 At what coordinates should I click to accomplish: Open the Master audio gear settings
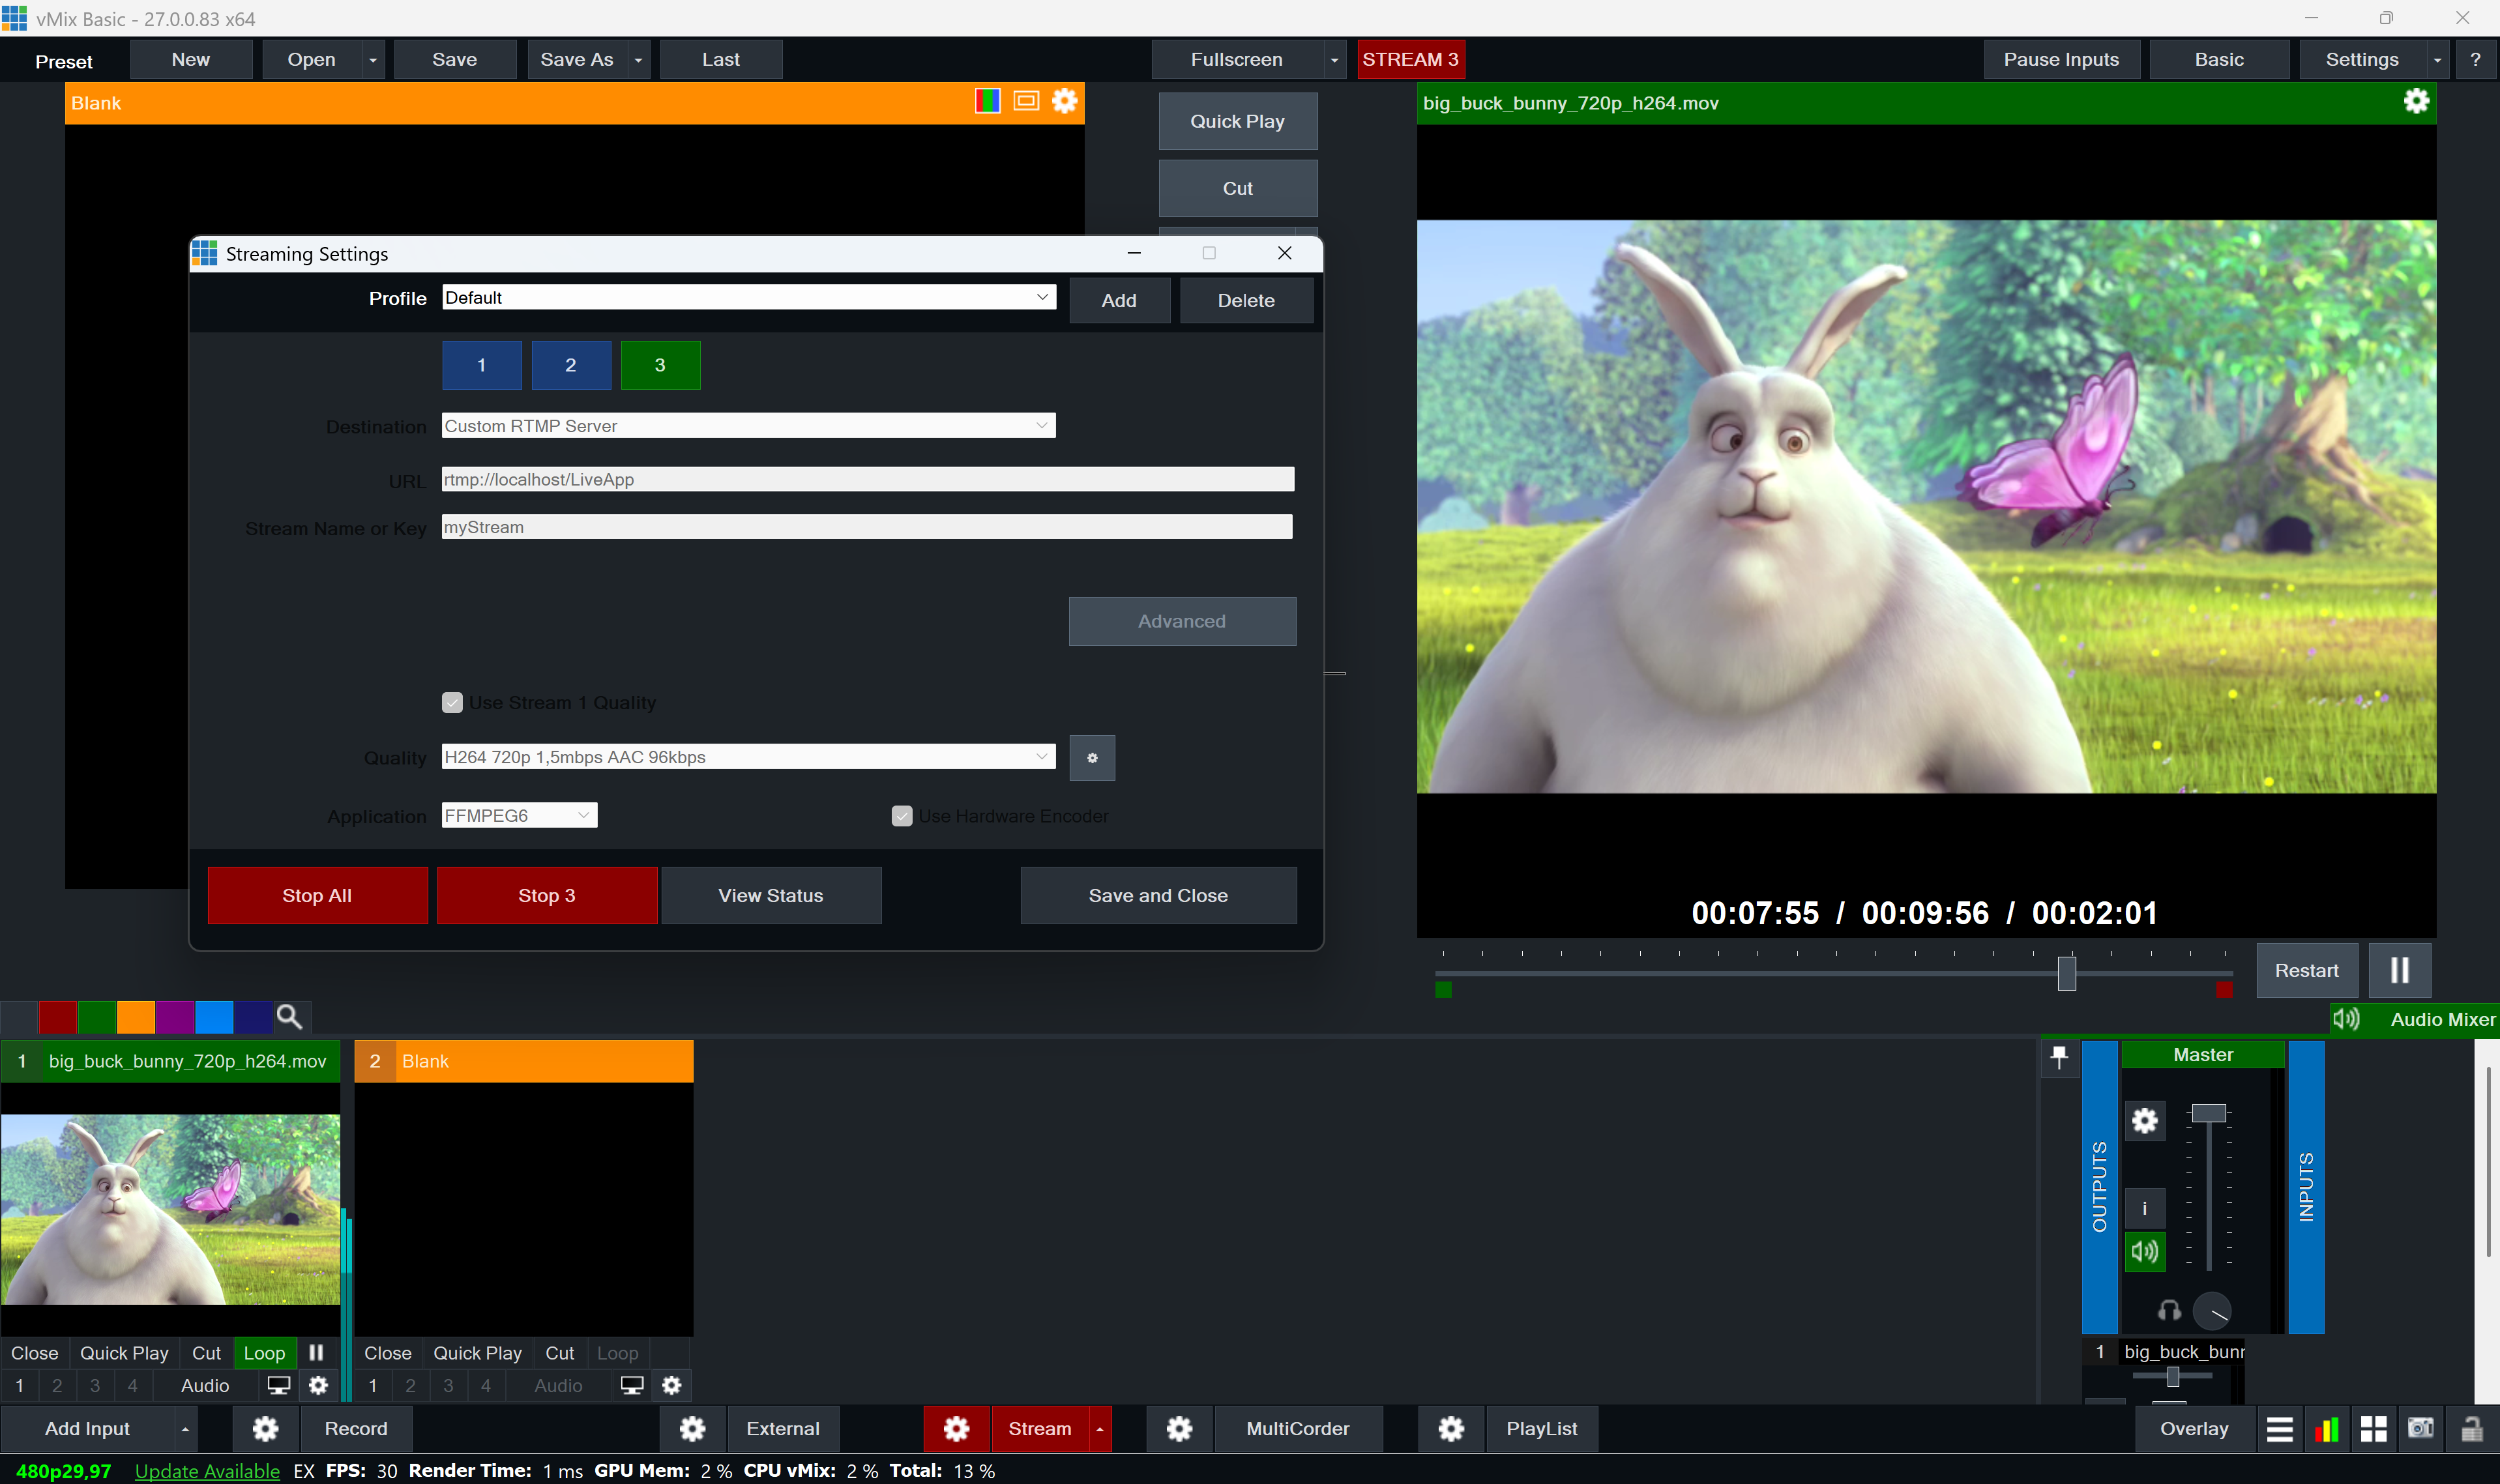(2144, 1120)
